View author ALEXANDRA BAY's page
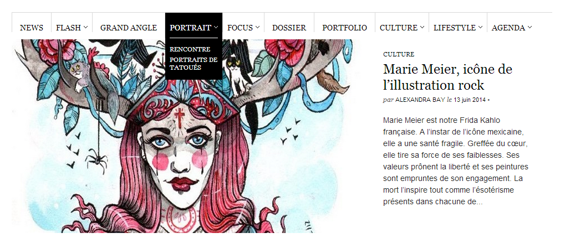 pos(420,100)
